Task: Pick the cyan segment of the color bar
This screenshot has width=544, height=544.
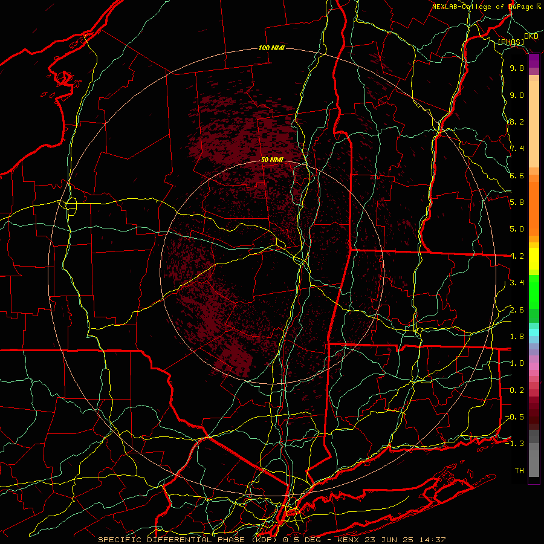Action: [x=534, y=332]
